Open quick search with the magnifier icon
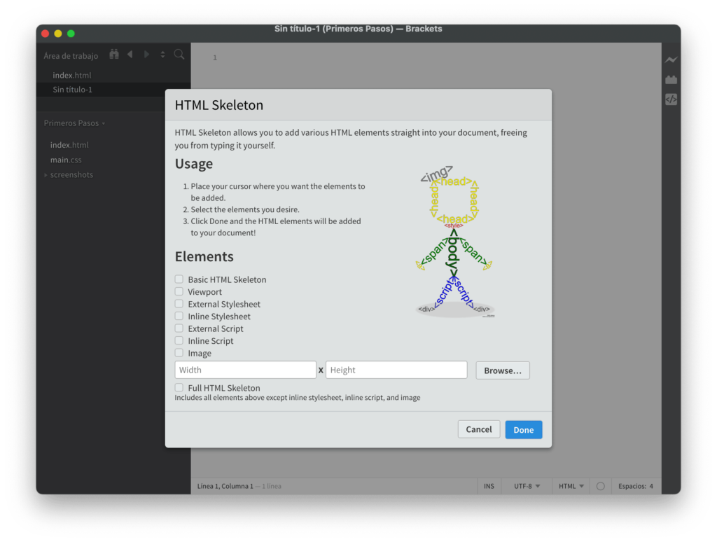 (x=179, y=54)
